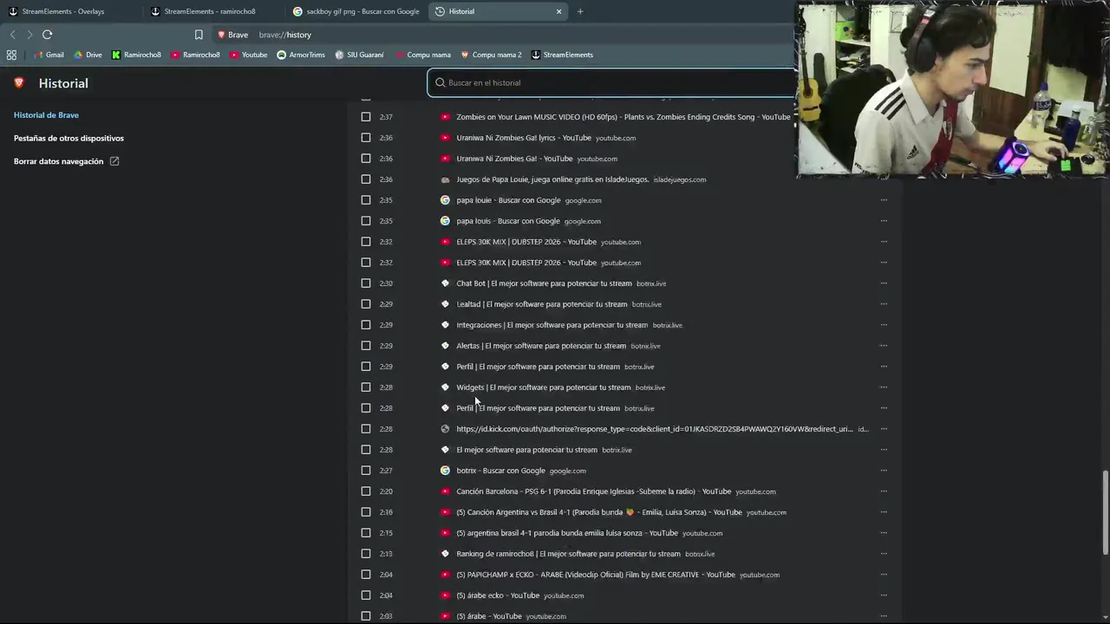Select checkbox of Canción Barcelona - PSG 6-1 entry
Screen dimensions: 1110x624
pos(365,491)
